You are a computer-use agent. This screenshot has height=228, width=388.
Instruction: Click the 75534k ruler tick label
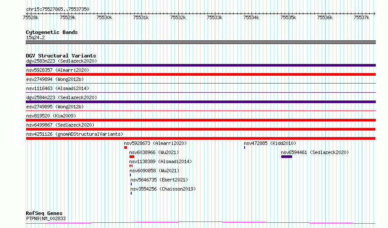click(x=251, y=17)
